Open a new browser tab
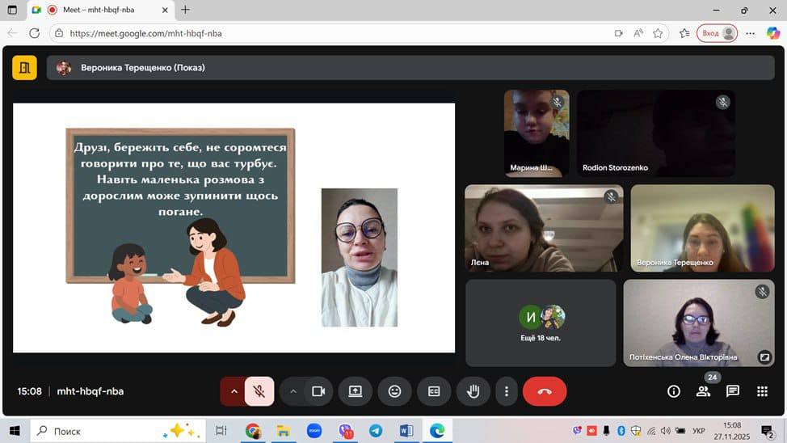Screen dimensions: 787x443 [x=185, y=10]
